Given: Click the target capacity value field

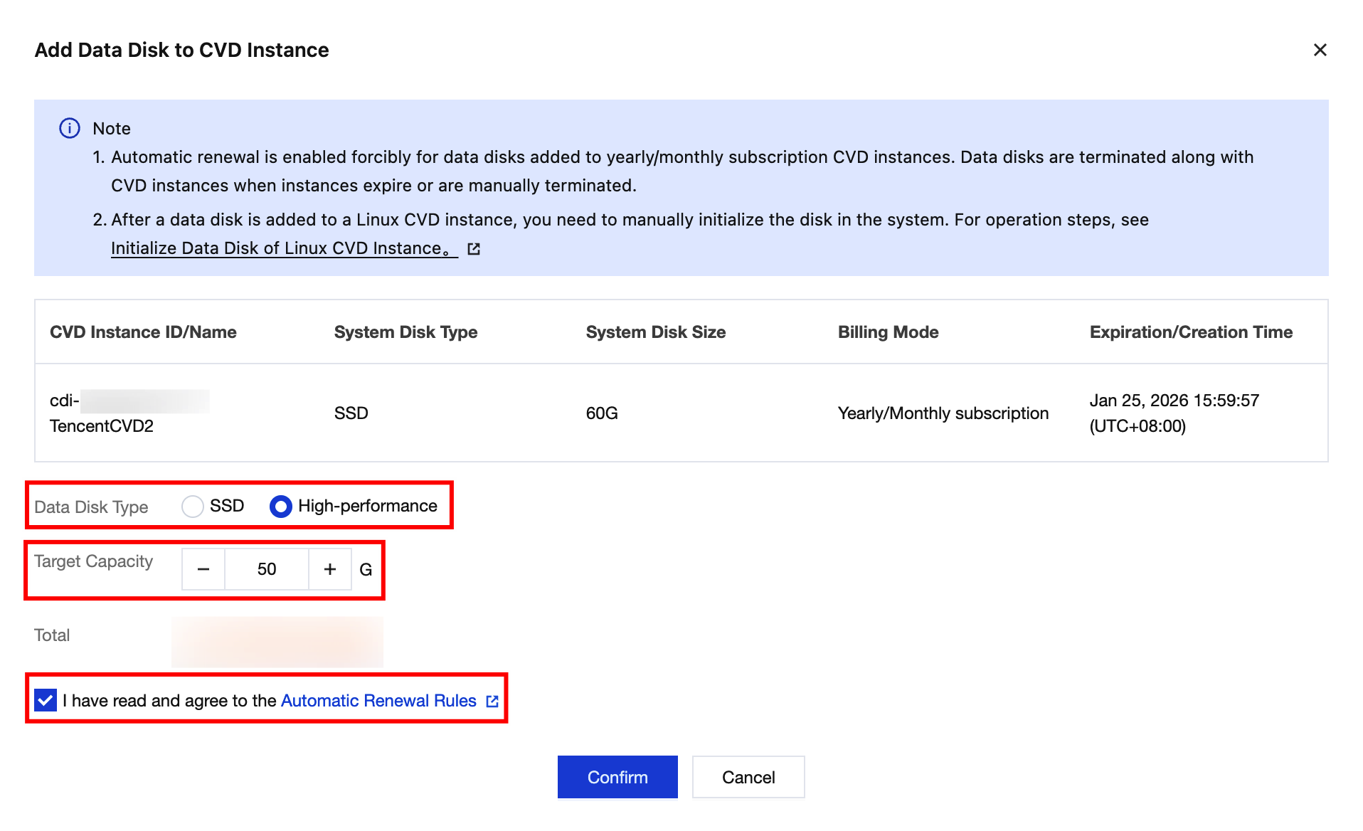Looking at the screenshot, I should [x=267, y=569].
